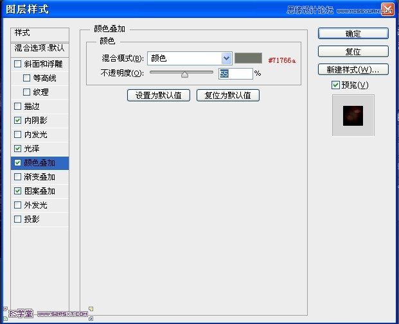Enable the 外发光 checkbox
The image size is (399, 324).
[17, 205]
